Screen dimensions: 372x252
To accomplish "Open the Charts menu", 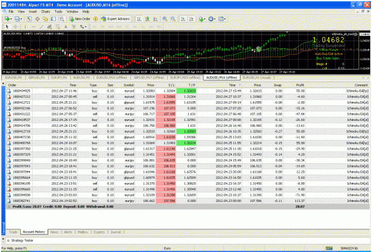I will click(x=46, y=11).
